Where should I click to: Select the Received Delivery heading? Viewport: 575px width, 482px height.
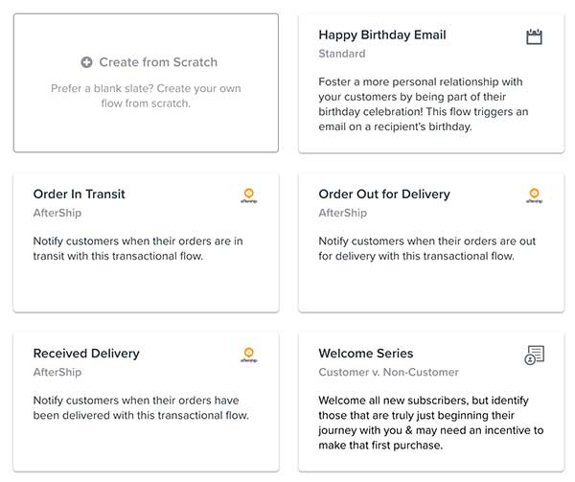pyautogui.click(x=86, y=353)
